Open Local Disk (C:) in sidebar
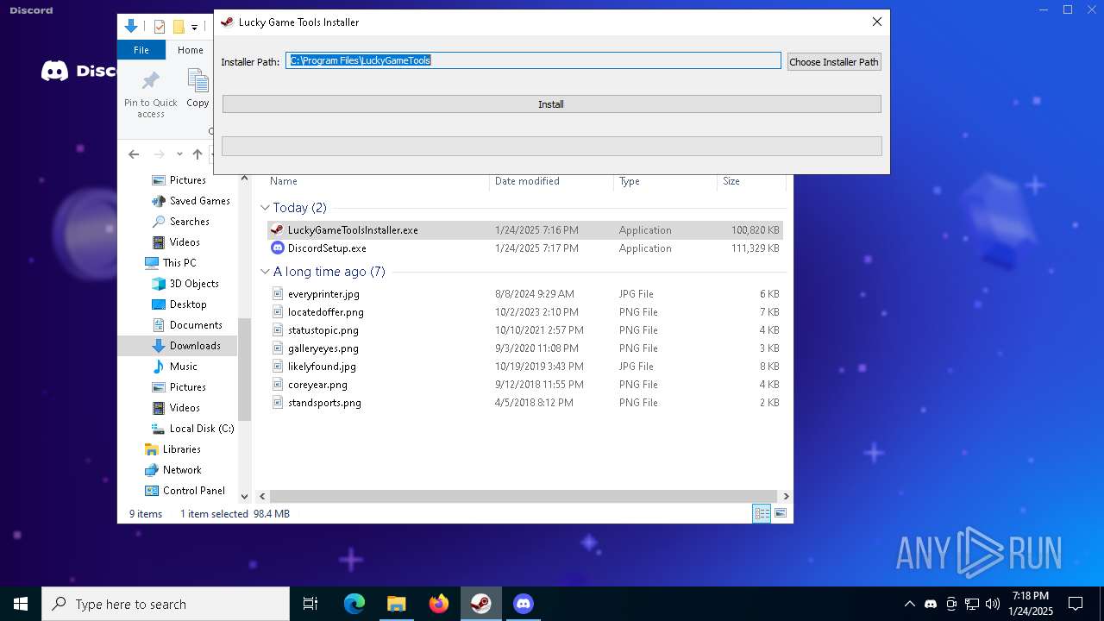 coord(201,429)
